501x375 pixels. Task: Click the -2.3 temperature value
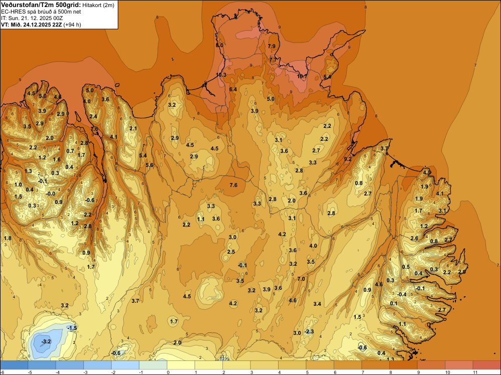309,331
